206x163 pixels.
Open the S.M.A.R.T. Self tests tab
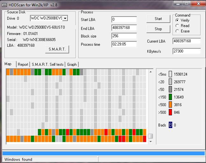coord(47,65)
